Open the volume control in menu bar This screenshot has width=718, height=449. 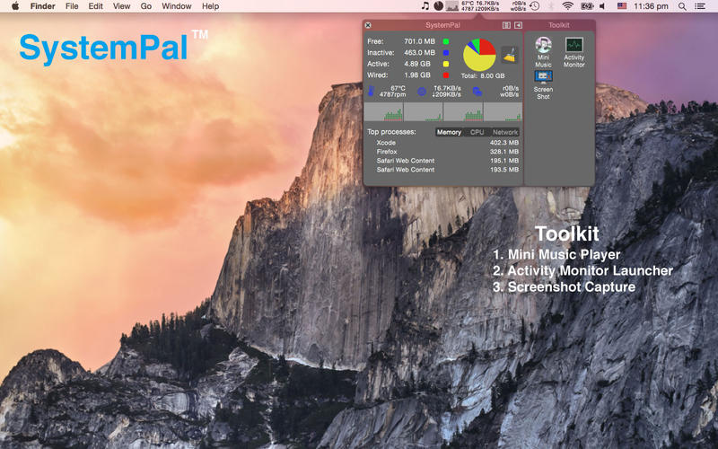pyautogui.click(x=602, y=6)
